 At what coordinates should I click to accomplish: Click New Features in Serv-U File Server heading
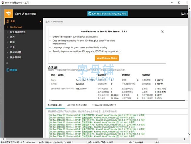tap(104, 32)
